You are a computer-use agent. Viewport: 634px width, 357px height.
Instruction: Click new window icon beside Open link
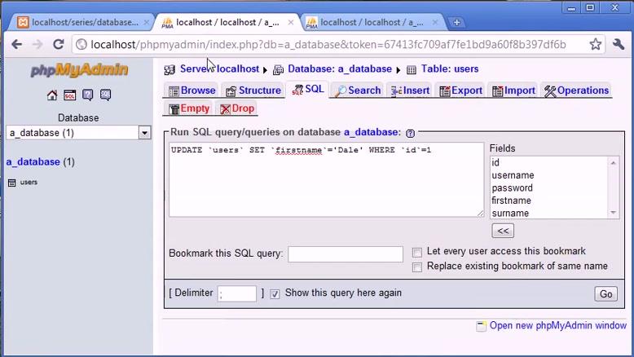[481, 326]
